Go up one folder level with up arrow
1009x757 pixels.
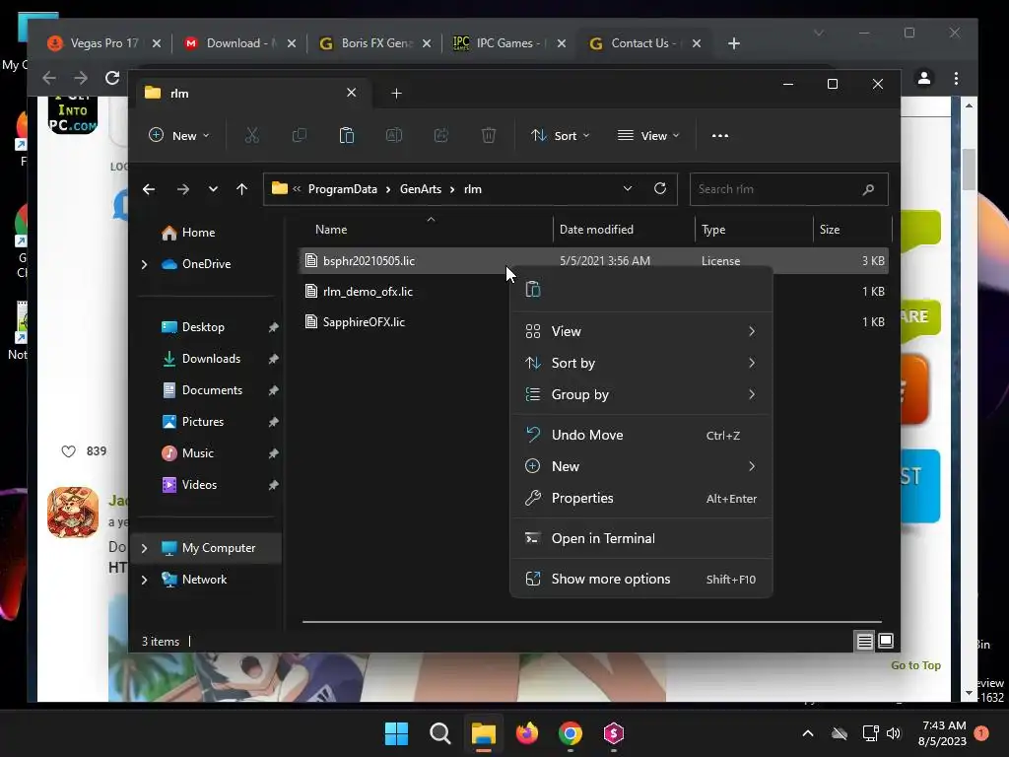(x=242, y=189)
